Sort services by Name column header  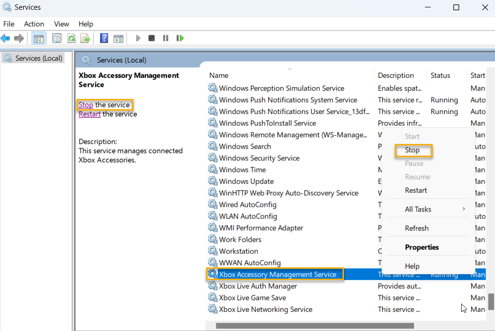click(x=219, y=75)
